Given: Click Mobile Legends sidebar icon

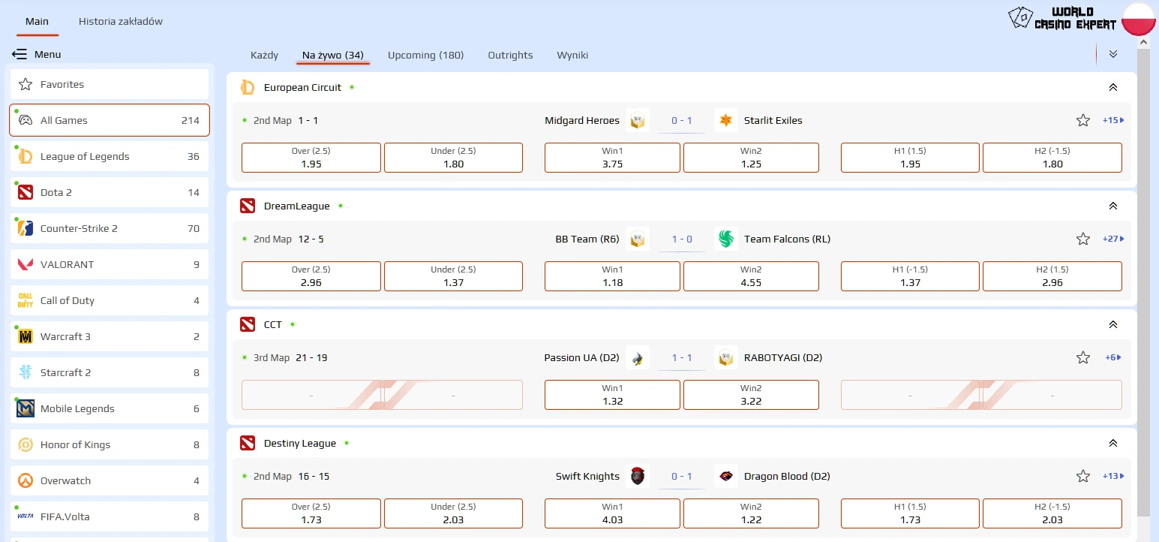Looking at the screenshot, I should point(26,408).
